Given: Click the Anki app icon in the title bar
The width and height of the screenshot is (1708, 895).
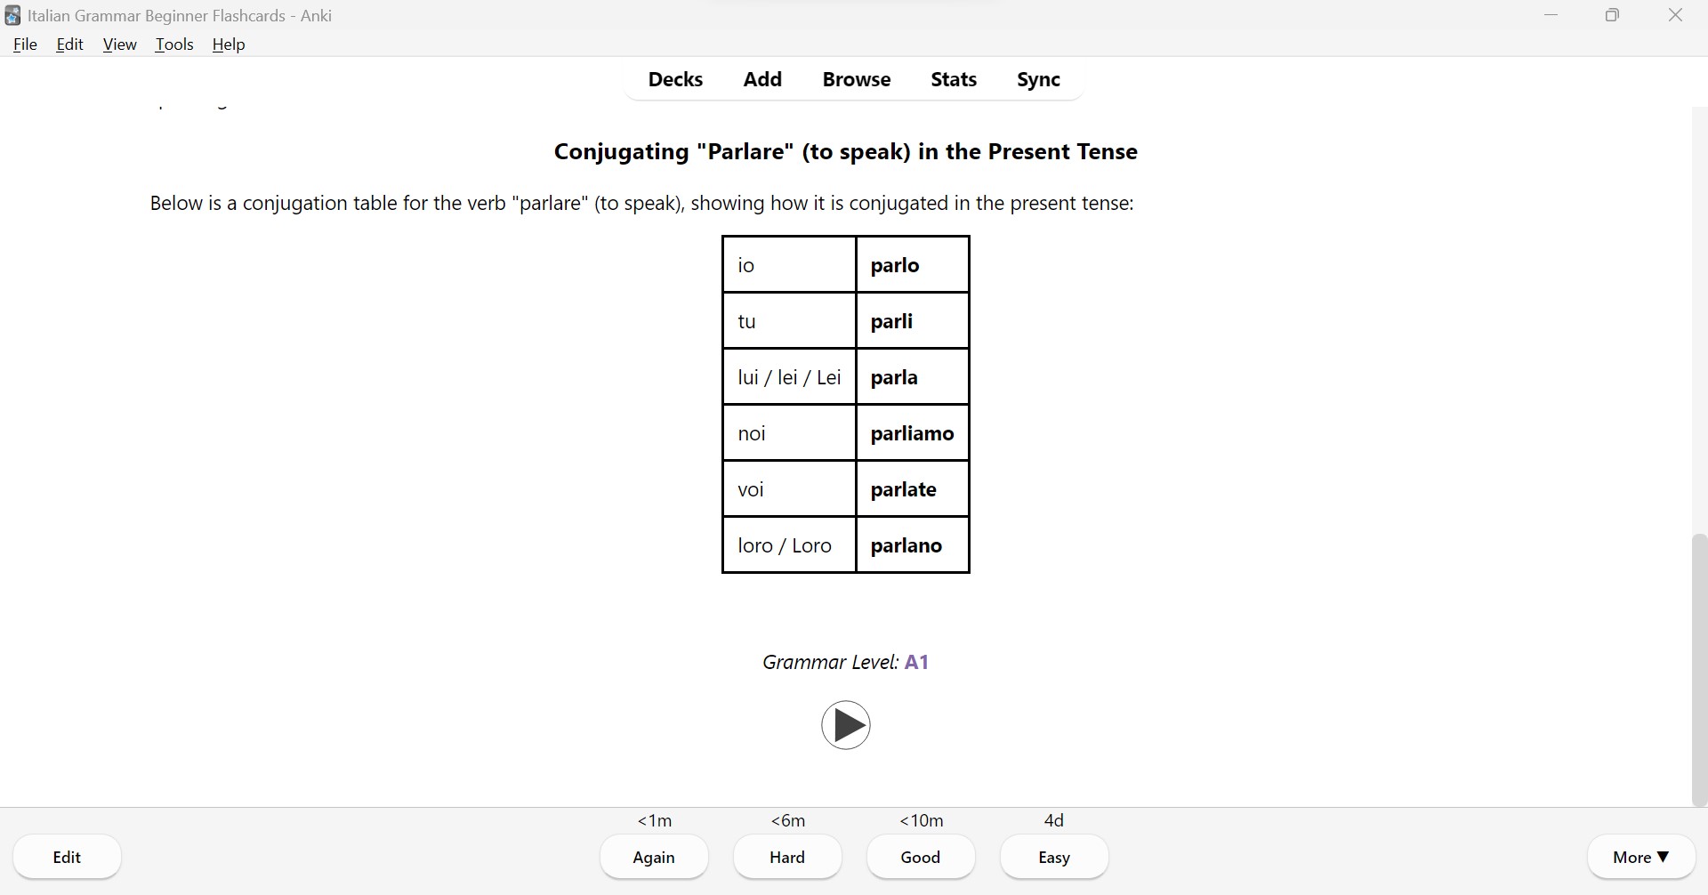Looking at the screenshot, I should pyautogui.click(x=12, y=15).
